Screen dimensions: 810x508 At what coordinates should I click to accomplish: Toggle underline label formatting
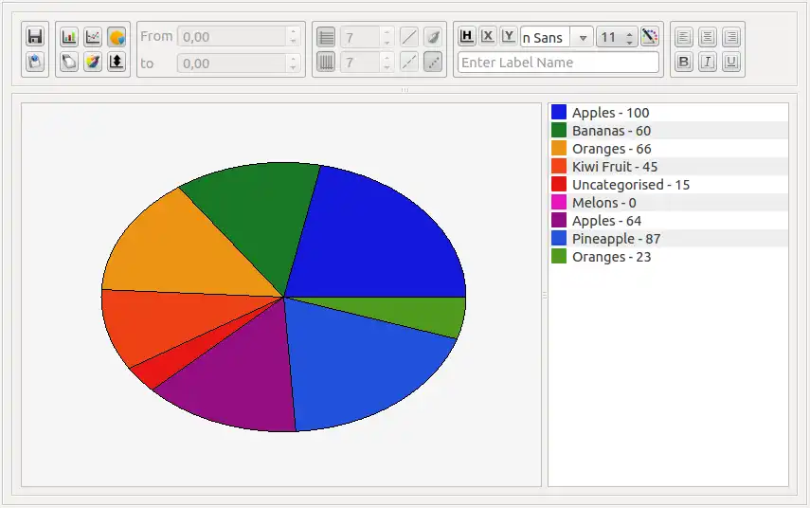pyautogui.click(x=731, y=62)
